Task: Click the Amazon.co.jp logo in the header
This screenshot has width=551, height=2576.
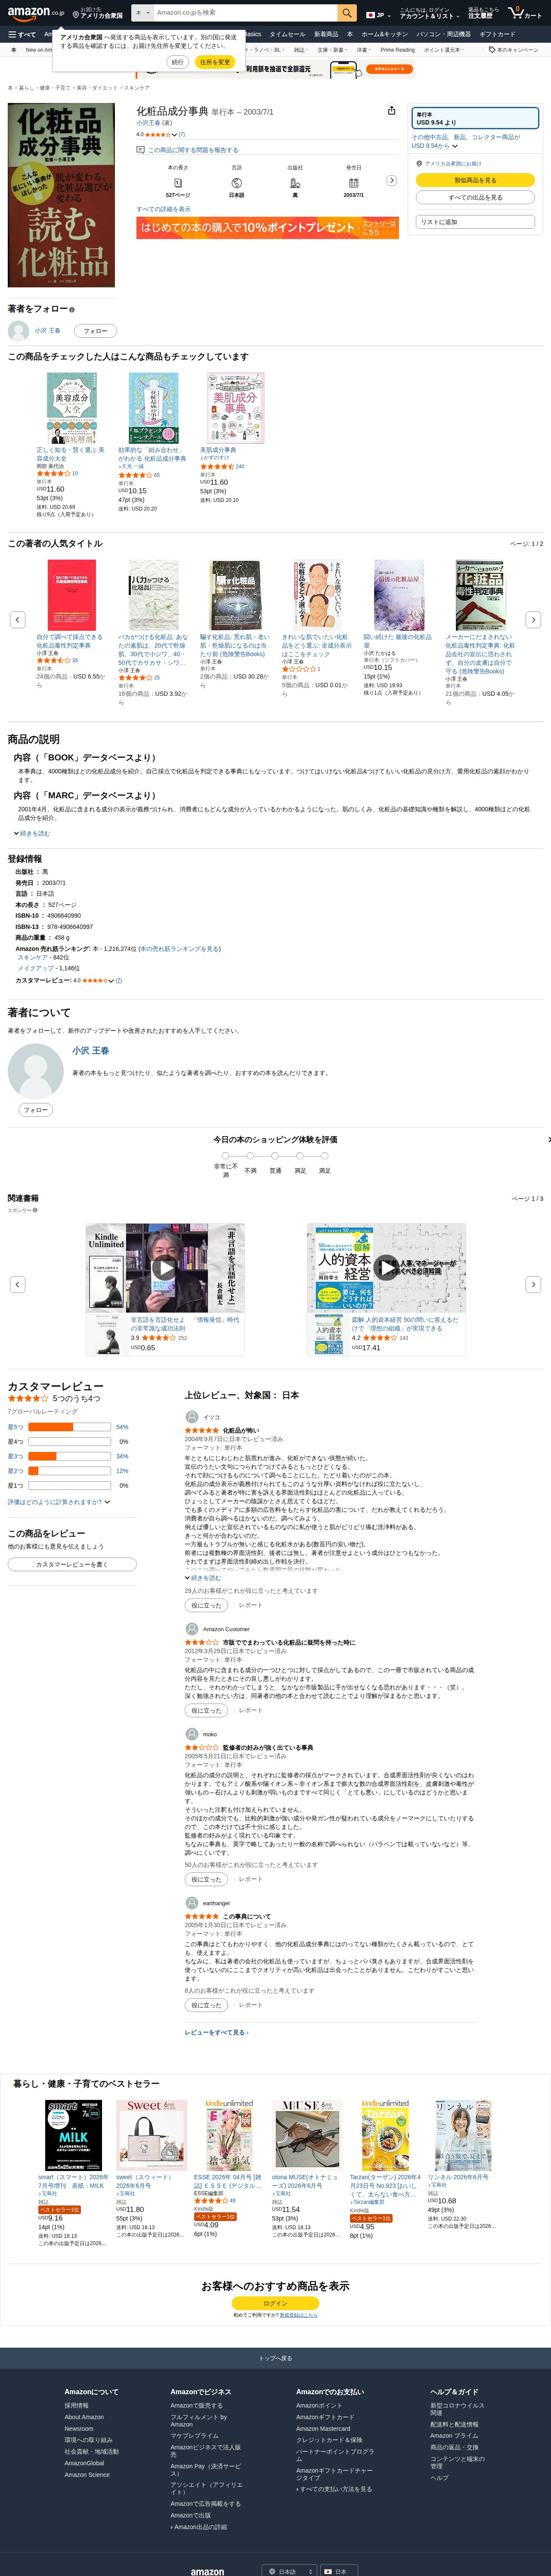Action: point(36,13)
